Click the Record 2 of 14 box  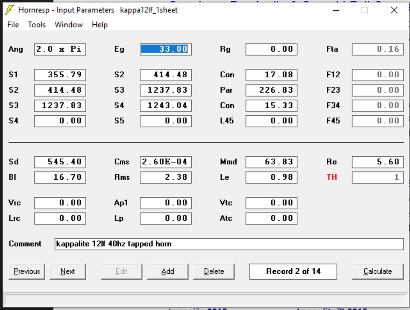[x=293, y=272]
